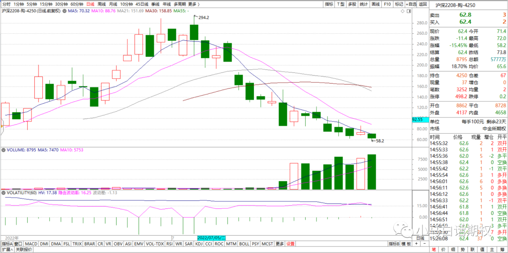Viewport: 508px width, 253px height.
Task: Select the MACD indicator tab
Action: tap(31, 244)
